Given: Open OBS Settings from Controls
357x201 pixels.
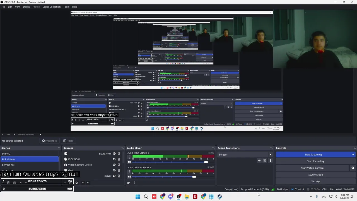Looking at the screenshot, I should tap(316, 181).
